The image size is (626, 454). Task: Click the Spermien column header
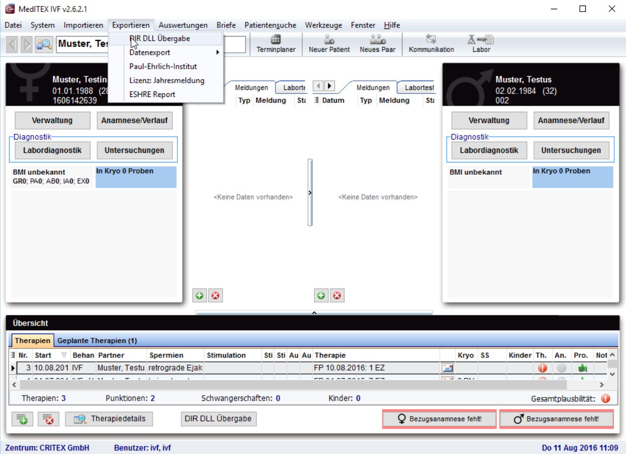pyautogui.click(x=175, y=355)
